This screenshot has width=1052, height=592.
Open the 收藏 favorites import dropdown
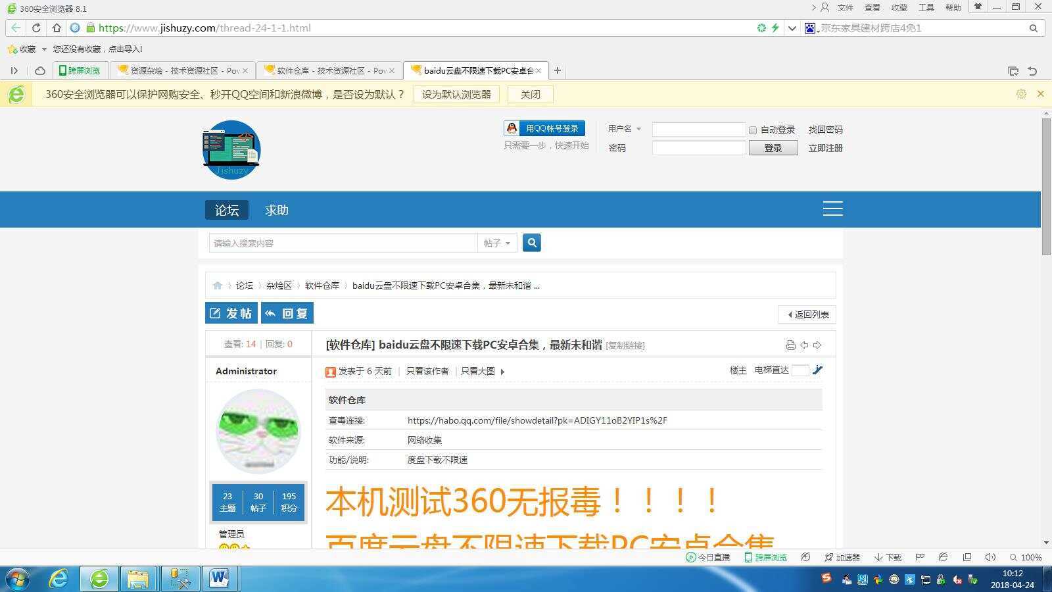tap(43, 49)
